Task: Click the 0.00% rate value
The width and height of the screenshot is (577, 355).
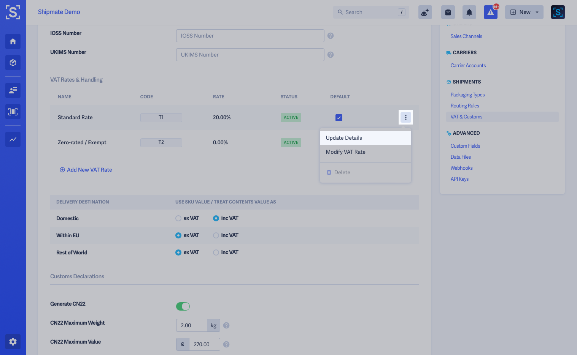Action: click(220, 142)
